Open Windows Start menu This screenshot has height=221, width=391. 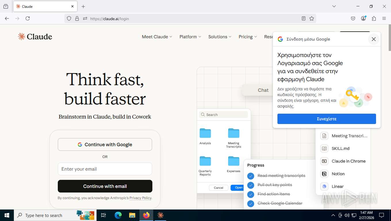pyautogui.click(x=7, y=215)
